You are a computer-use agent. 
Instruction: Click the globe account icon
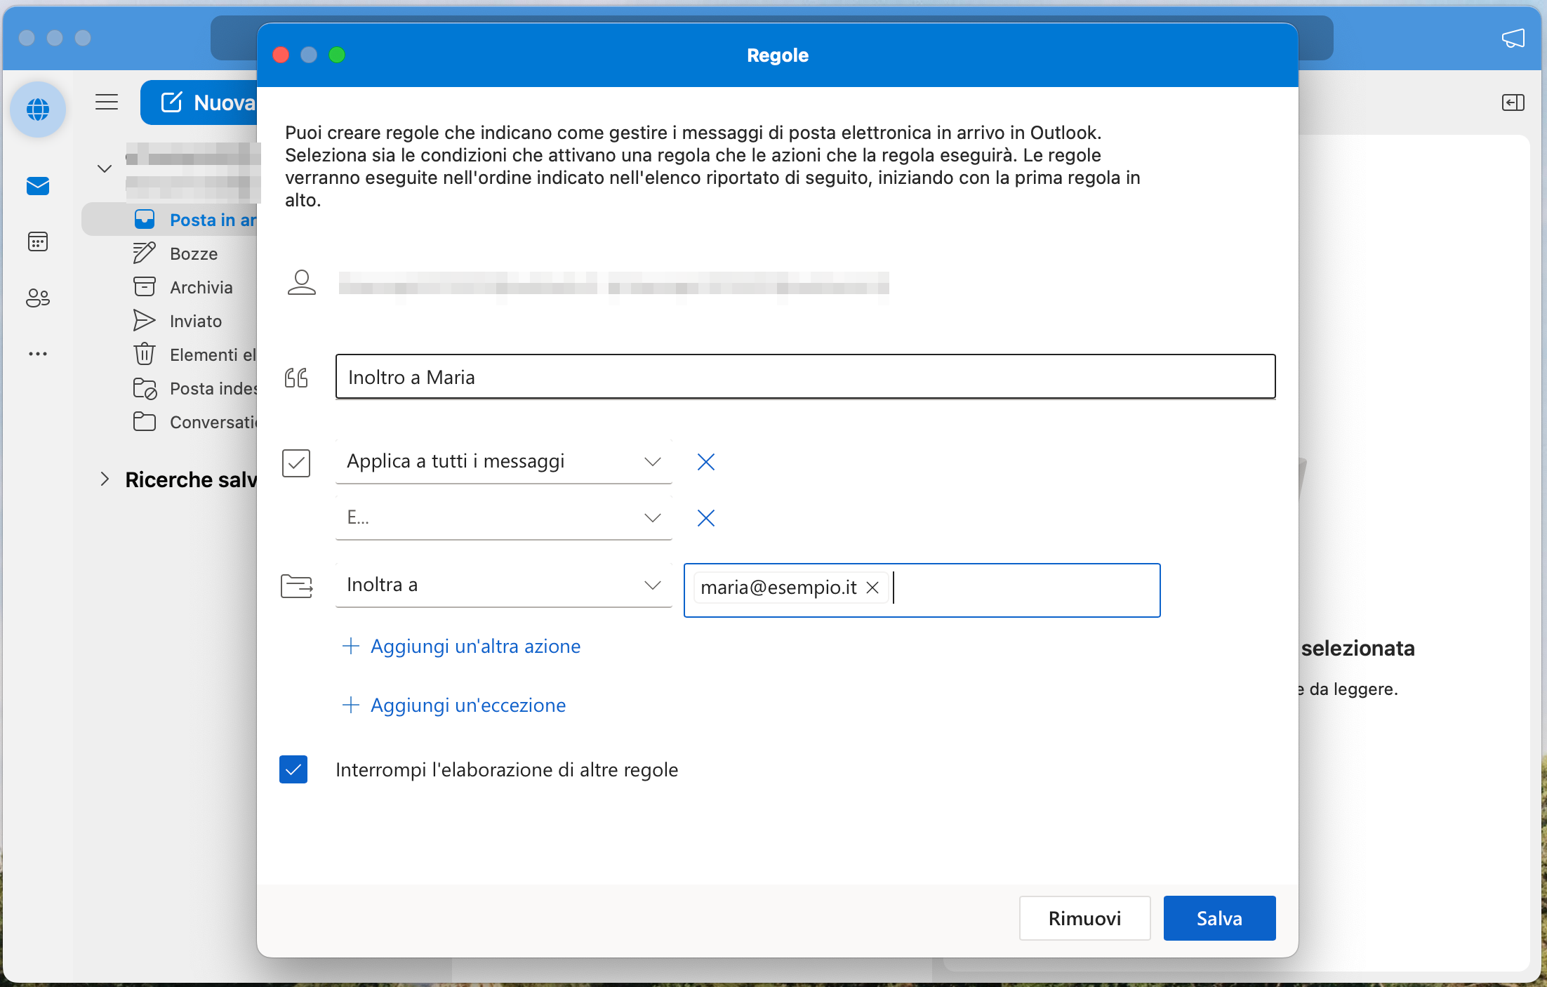click(38, 110)
